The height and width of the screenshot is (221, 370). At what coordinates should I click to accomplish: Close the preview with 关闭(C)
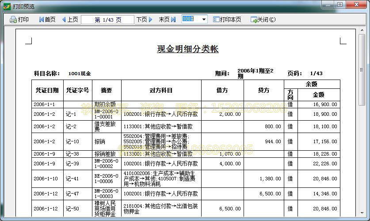point(263,19)
